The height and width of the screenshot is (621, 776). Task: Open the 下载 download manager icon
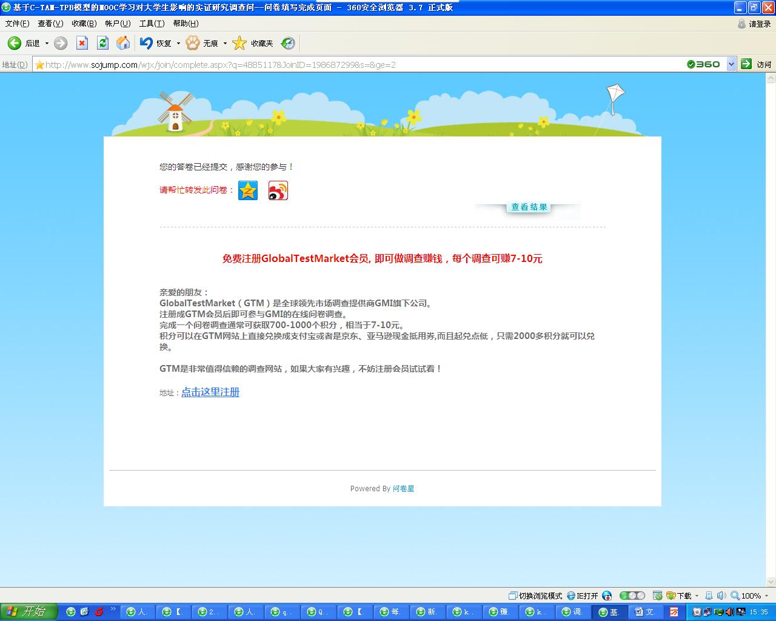pyautogui.click(x=671, y=596)
